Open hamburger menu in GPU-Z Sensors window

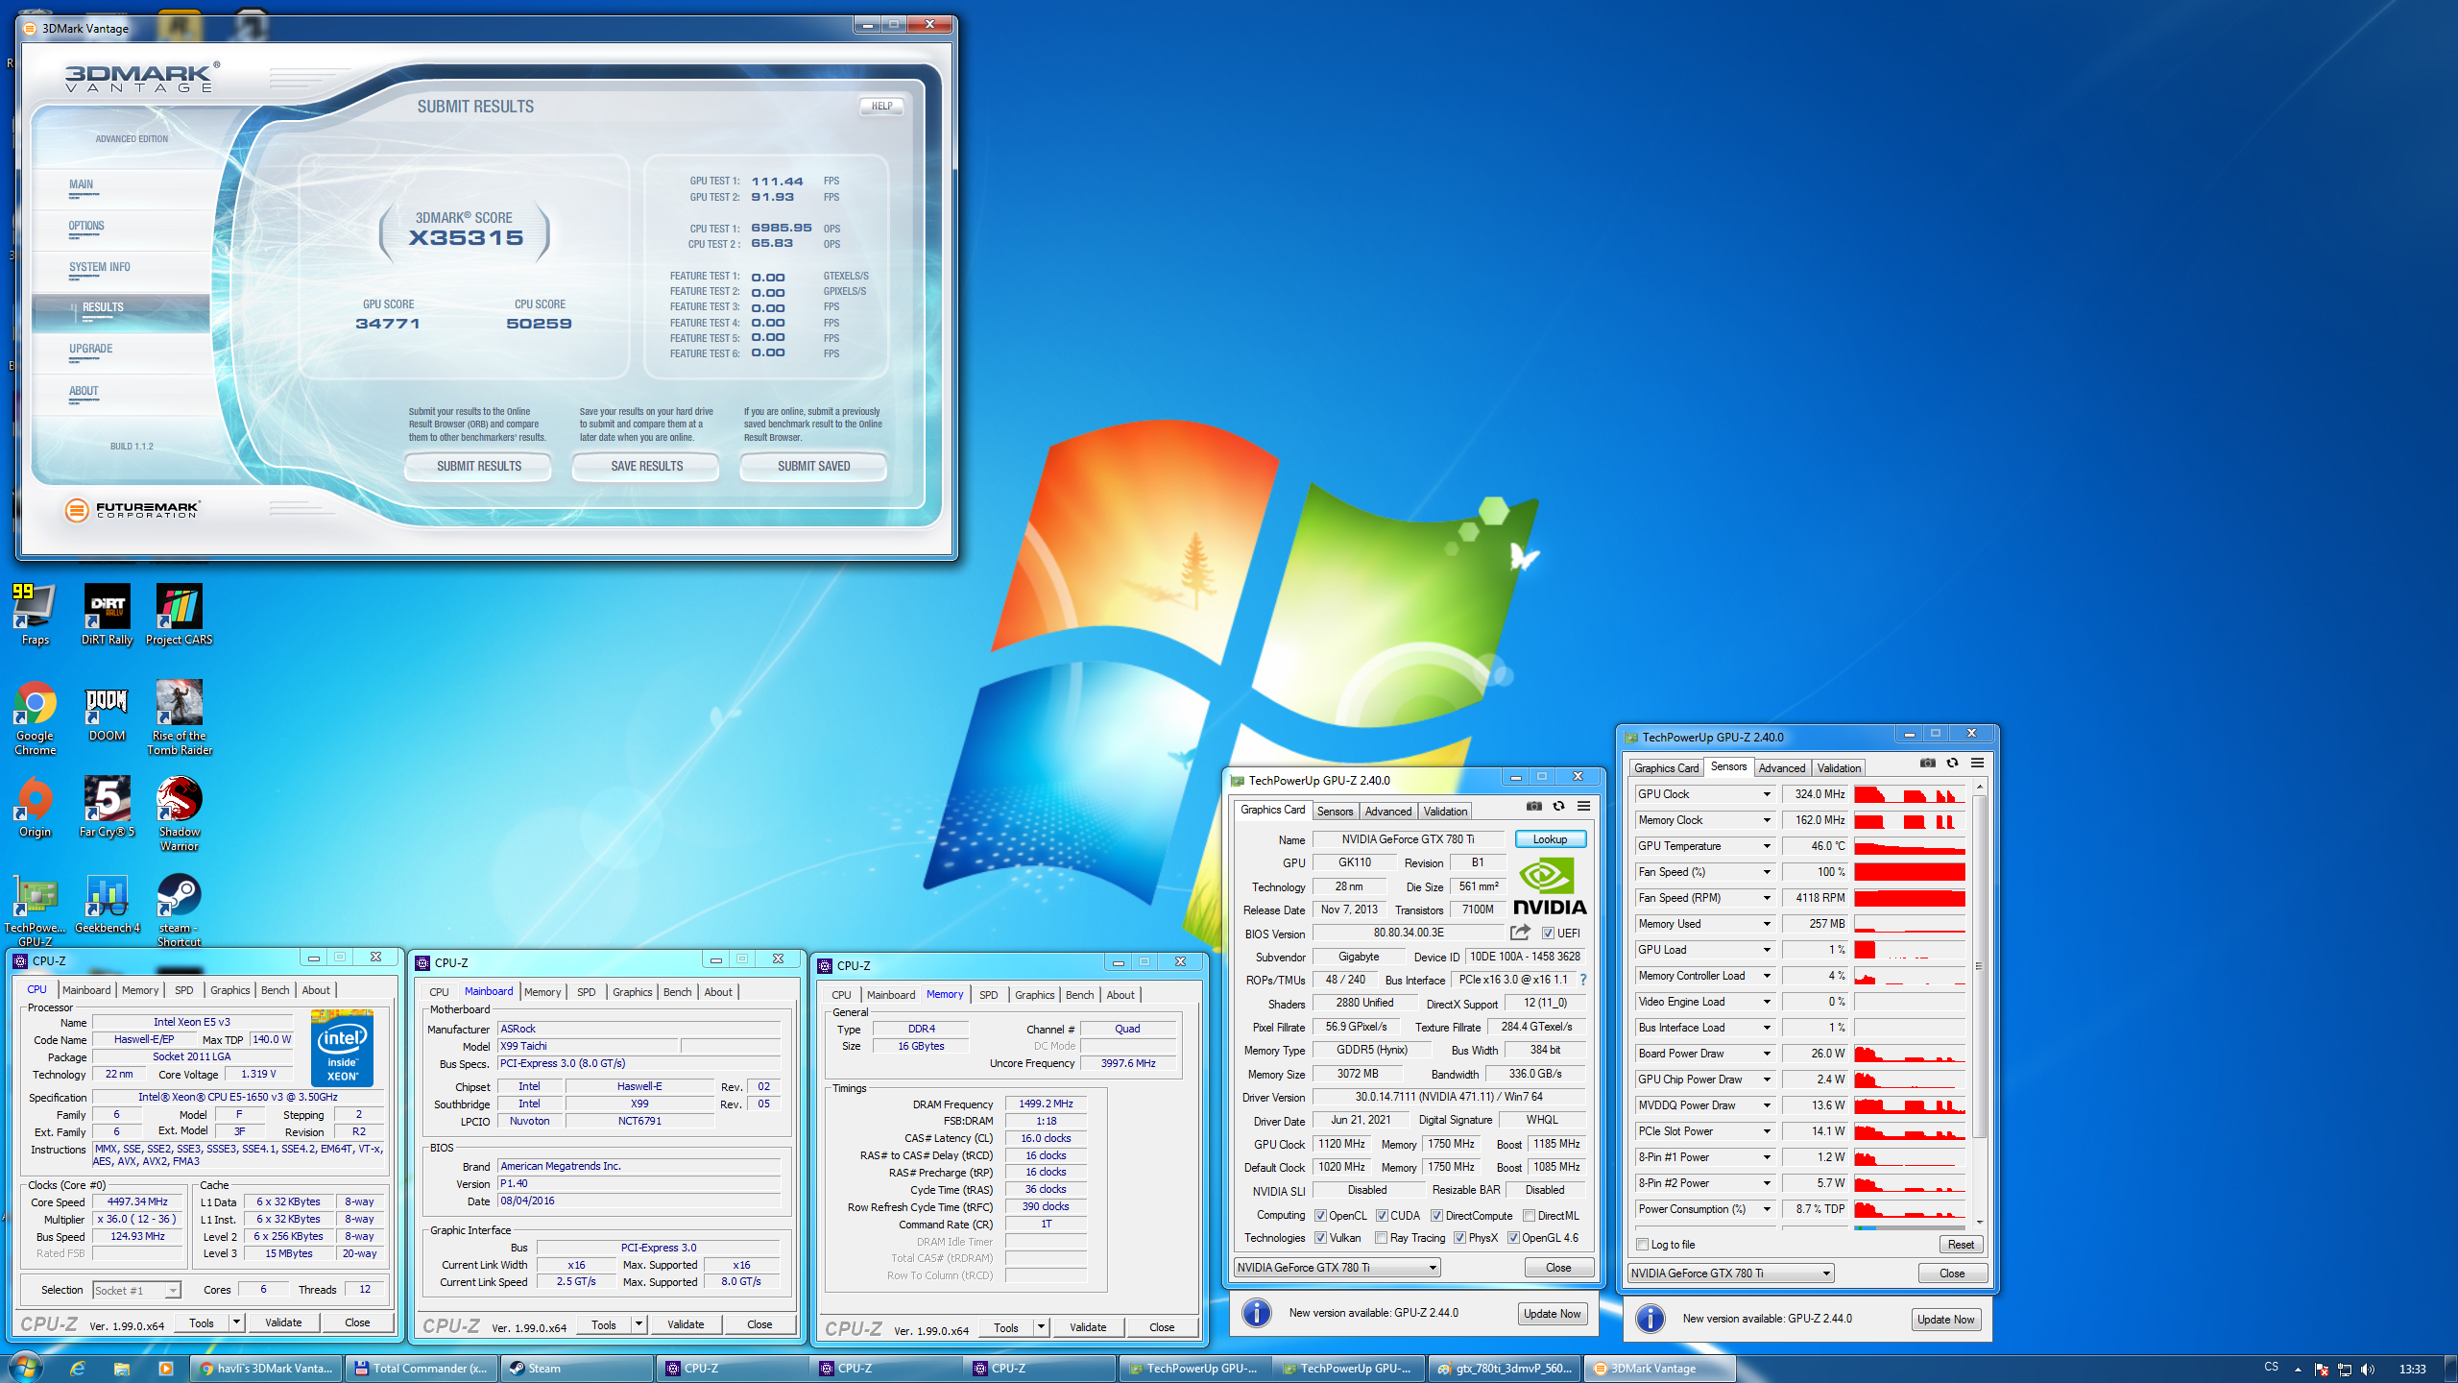1977,763
